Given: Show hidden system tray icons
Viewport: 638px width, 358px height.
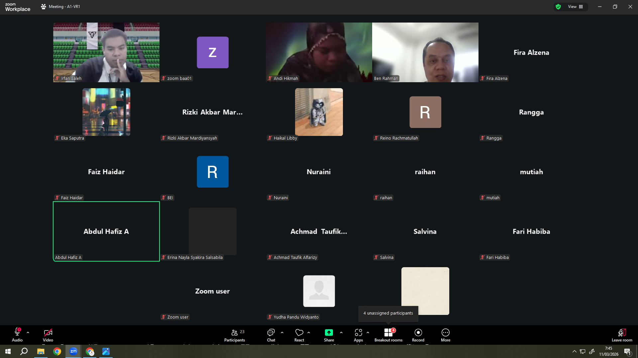Looking at the screenshot, I should point(574,351).
